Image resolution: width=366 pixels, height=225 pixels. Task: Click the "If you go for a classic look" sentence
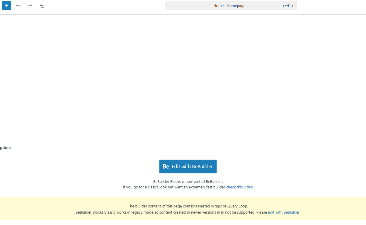[174, 187]
